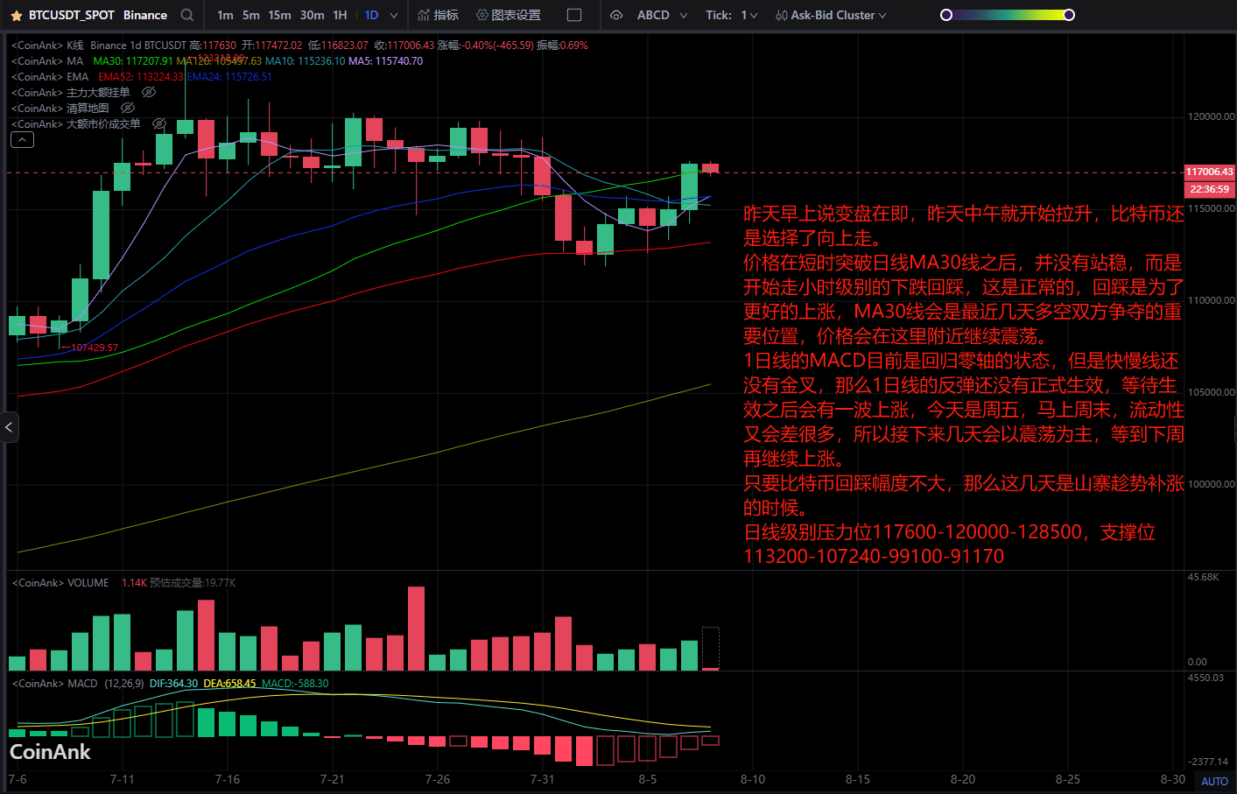Screen dimensions: 1237x794
Task: Click the MA30: 117207.91 value
Action: 133,60
